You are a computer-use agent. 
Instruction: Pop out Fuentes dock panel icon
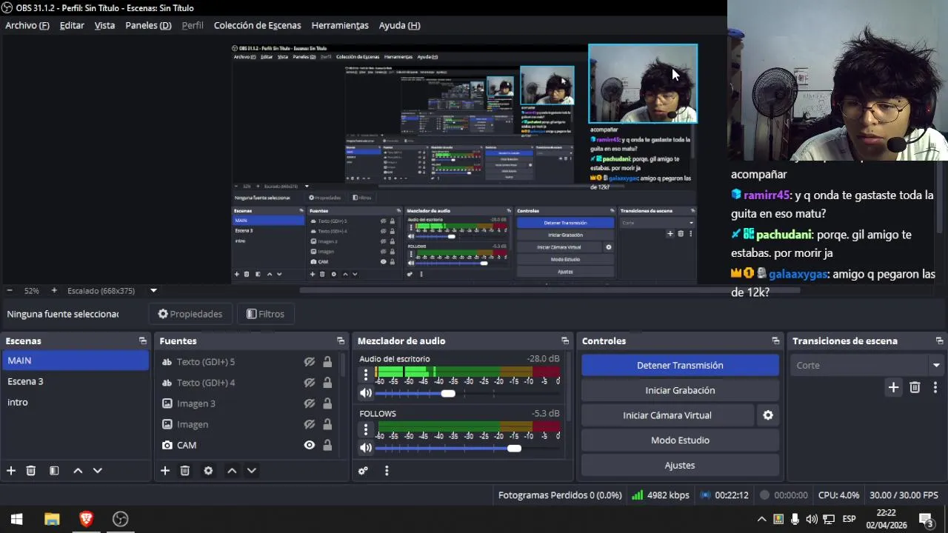click(x=341, y=341)
